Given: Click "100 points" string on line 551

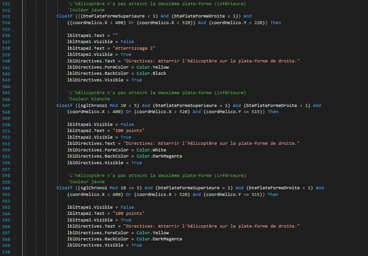Looking at the screenshot, I should 129,131.
